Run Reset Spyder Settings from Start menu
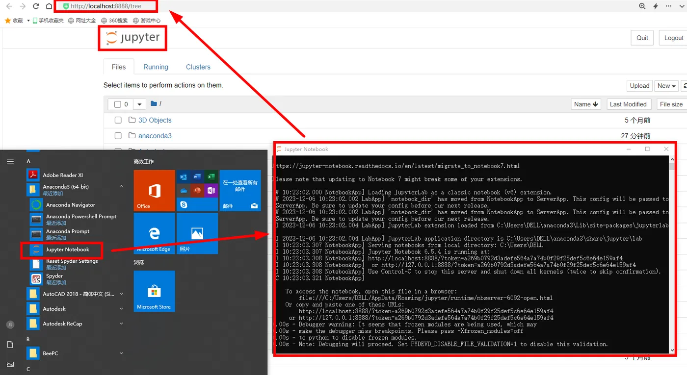Screen dimensions: 687x375 (x=72, y=264)
